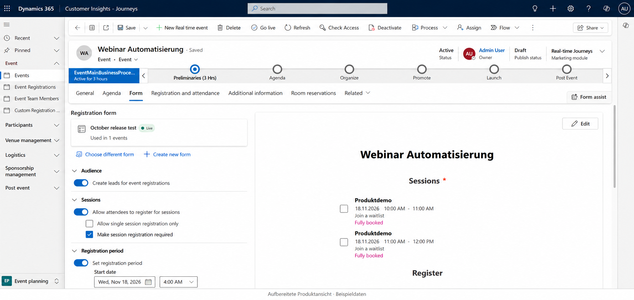Check the 10:00 AM Produktdemo session
The width and height of the screenshot is (634, 300).
pos(344,209)
